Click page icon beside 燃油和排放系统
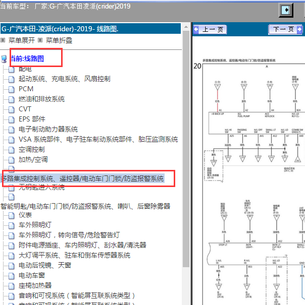Image resolution: width=305 pixels, height=305 pixels. tap(12, 99)
